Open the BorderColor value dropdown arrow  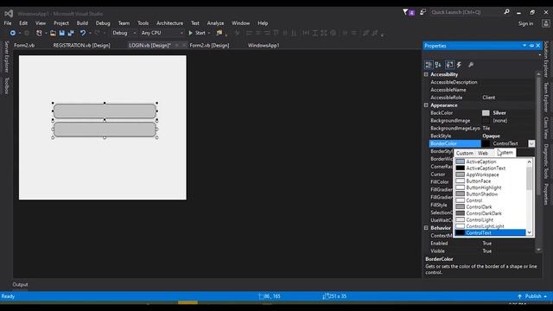click(531, 143)
